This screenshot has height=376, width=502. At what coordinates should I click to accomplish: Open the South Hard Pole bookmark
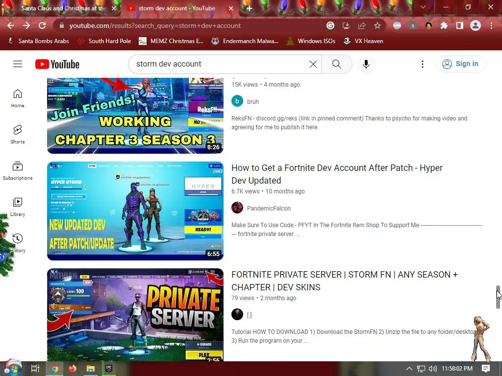click(x=105, y=41)
